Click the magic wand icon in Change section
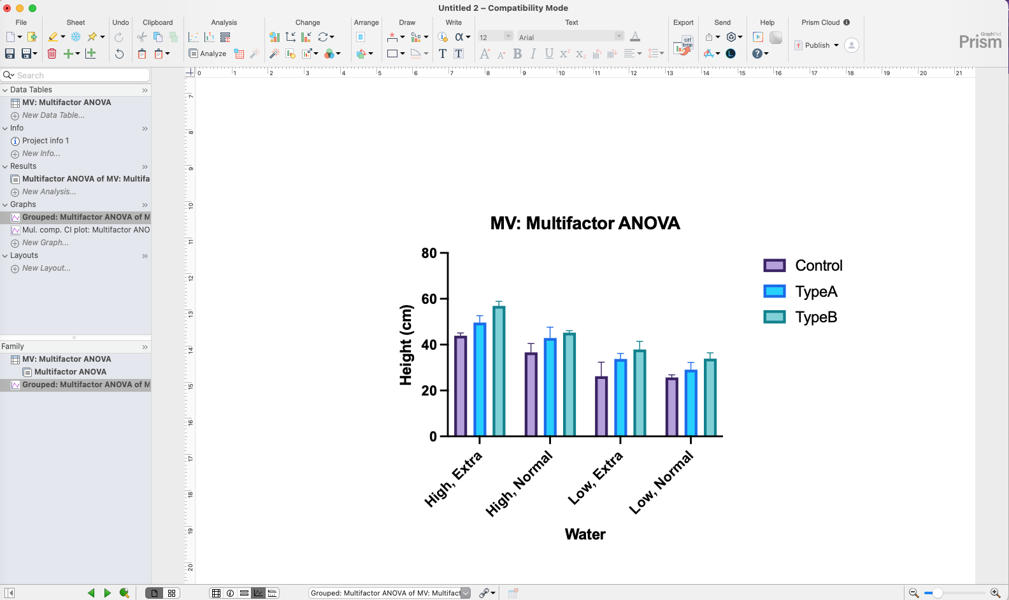The image size is (1009, 600). tap(275, 54)
